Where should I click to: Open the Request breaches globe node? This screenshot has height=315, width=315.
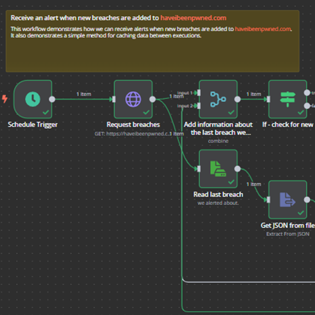pos(133,99)
